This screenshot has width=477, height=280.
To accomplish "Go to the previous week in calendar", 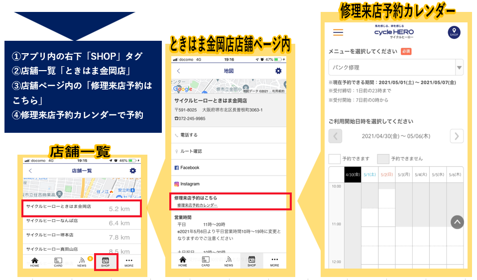I will [x=335, y=136].
